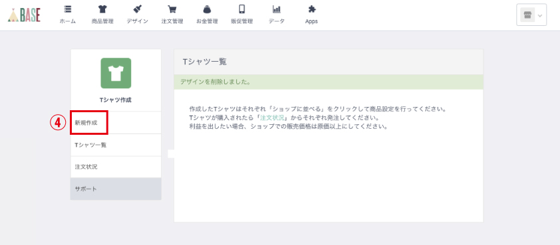The image size is (560, 245).
Task: Open サポート in the sidebar
Action: point(116,189)
